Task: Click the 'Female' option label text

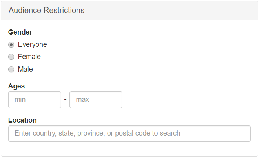Action: [29, 57]
